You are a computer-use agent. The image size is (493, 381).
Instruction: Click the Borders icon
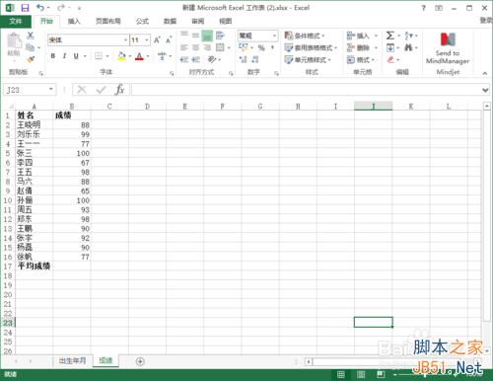[99, 56]
